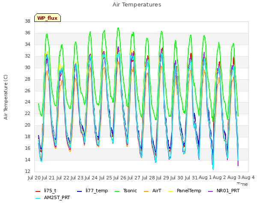Image resolution: width=274 pixels, height=206 pixels.
Task: Click the Aug 4 x-axis tick label
Action: pyautogui.click(x=248, y=178)
